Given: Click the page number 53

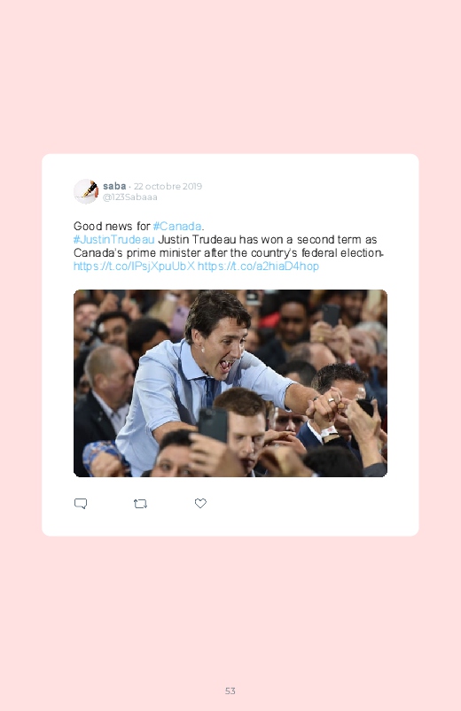Looking at the screenshot, I should 230,691.
